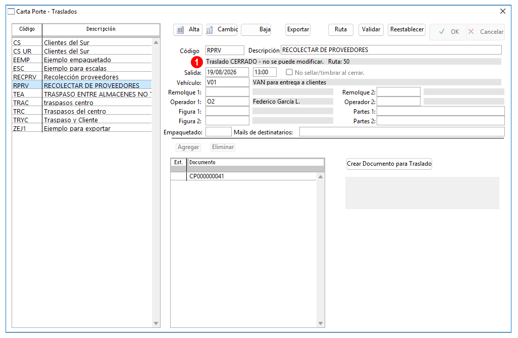Select the TRYC Traspaso y Cliente row

82,120
